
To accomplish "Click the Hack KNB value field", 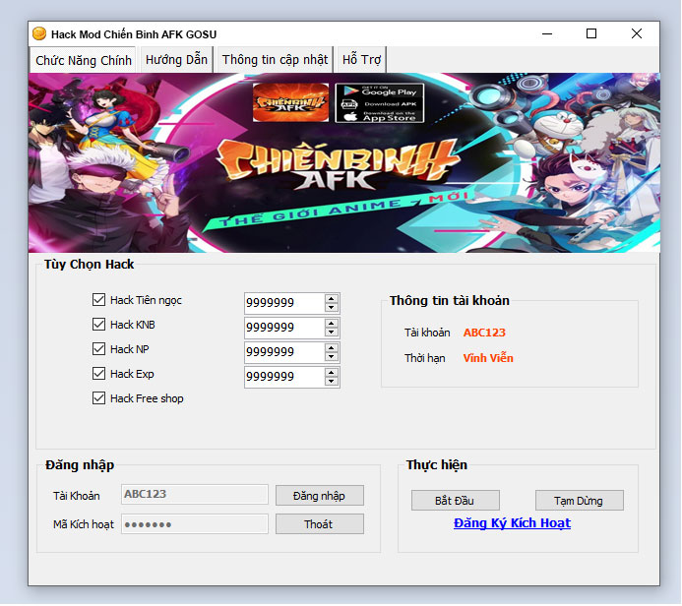I will [x=284, y=328].
